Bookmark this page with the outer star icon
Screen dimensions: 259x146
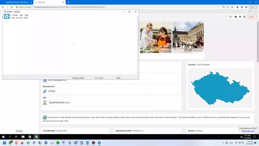pyautogui.click(x=232, y=7)
